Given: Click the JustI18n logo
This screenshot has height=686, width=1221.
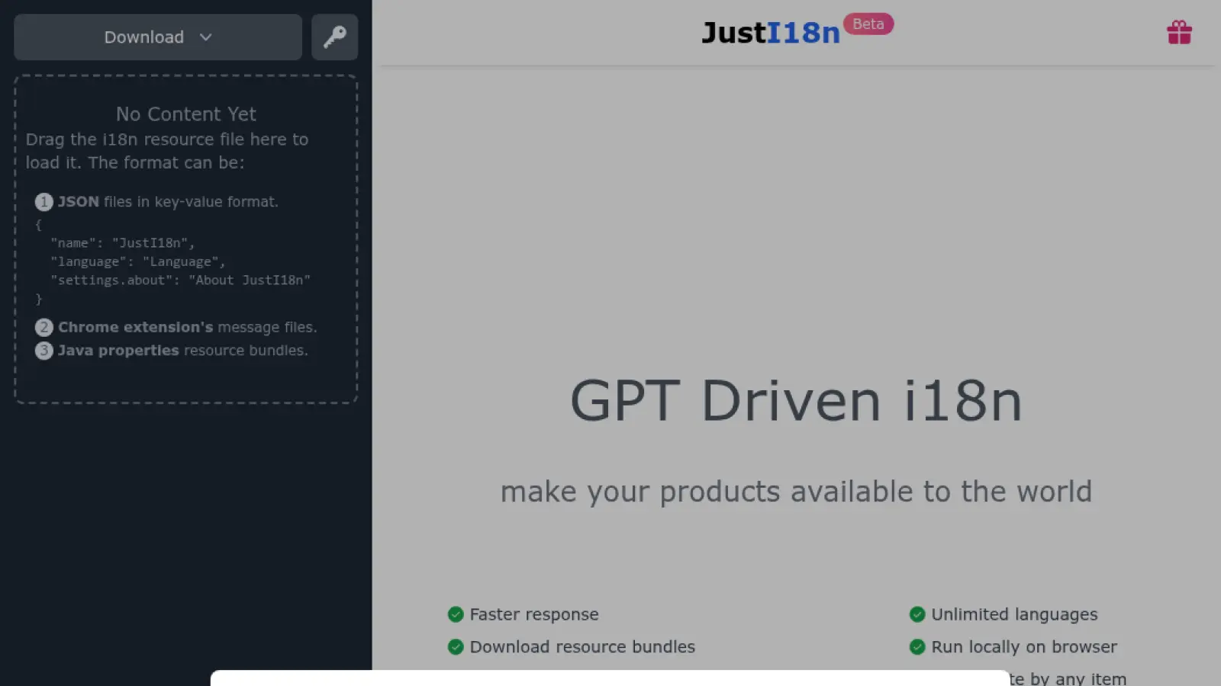Looking at the screenshot, I should [x=769, y=32].
